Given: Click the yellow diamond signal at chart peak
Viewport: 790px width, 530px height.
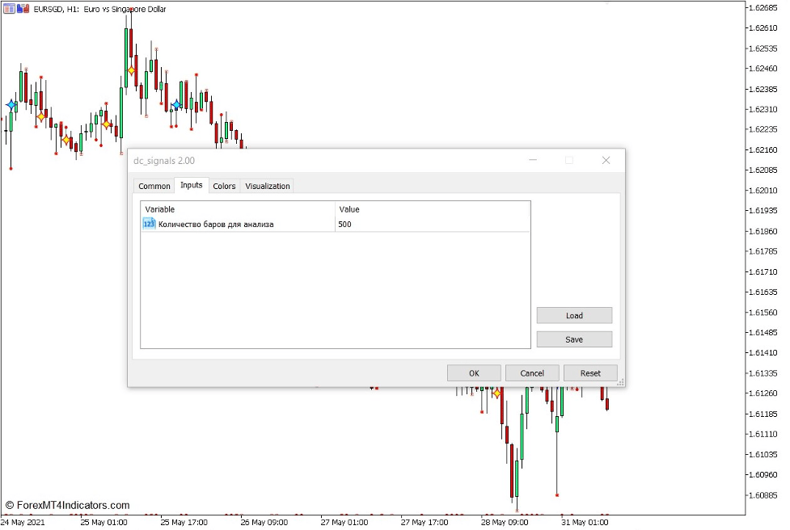Looking at the screenshot, I should [x=131, y=70].
